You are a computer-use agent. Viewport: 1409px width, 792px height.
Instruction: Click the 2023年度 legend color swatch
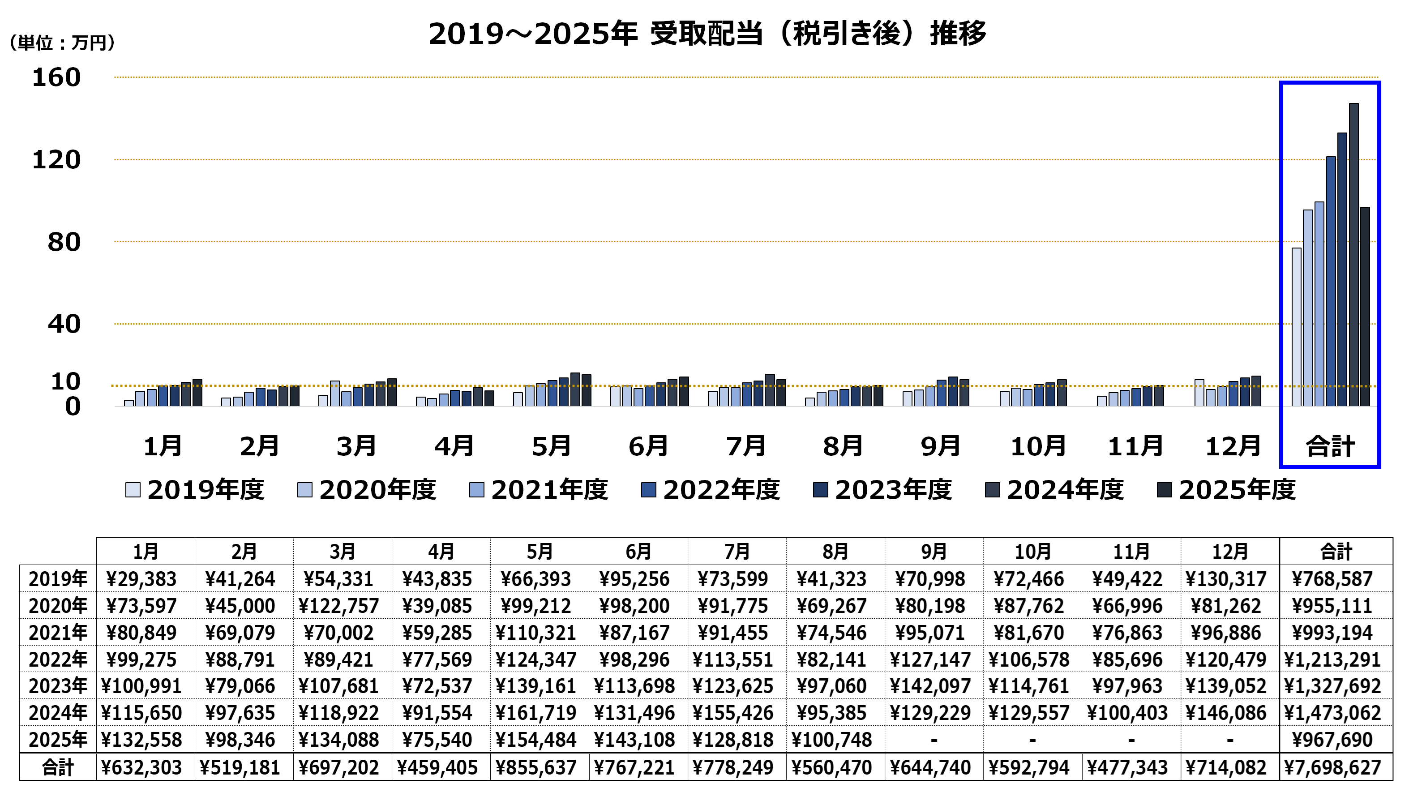tap(820, 489)
